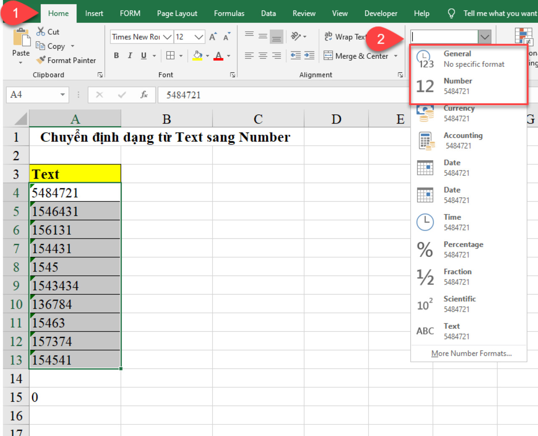Click the Merge & Center button
This screenshot has width=538, height=436.
(x=356, y=56)
